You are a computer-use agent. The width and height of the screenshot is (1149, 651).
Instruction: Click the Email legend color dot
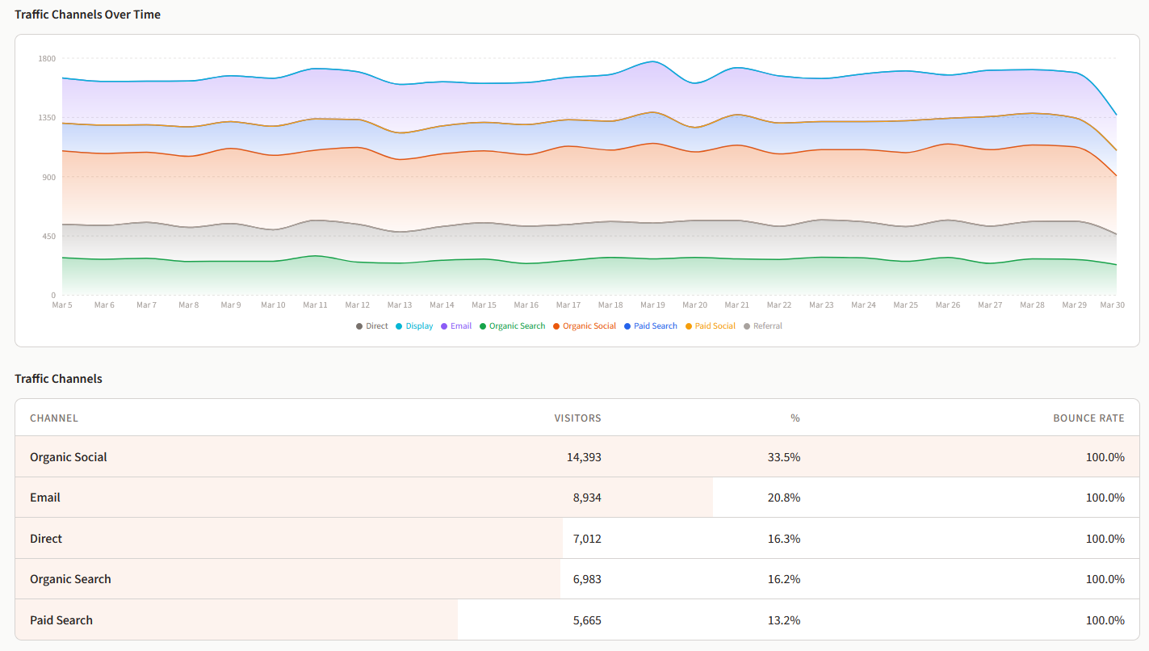pyautogui.click(x=445, y=325)
